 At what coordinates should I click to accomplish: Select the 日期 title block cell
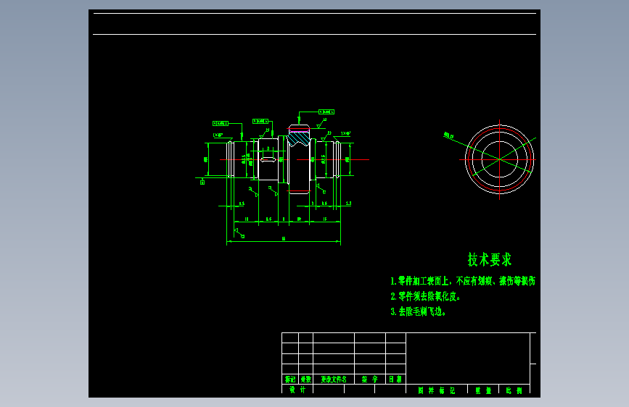(x=395, y=379)
